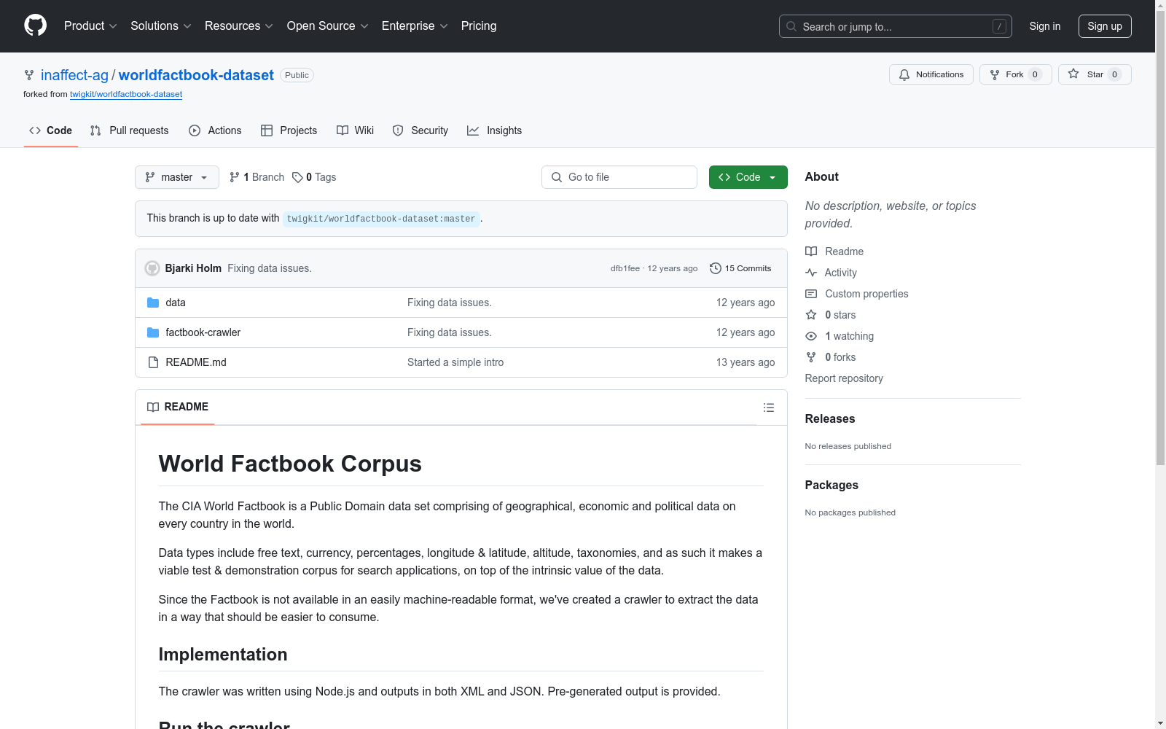Focus the Search or jump to field
This screenshot has width=1166, height=729.
point(896,26)
